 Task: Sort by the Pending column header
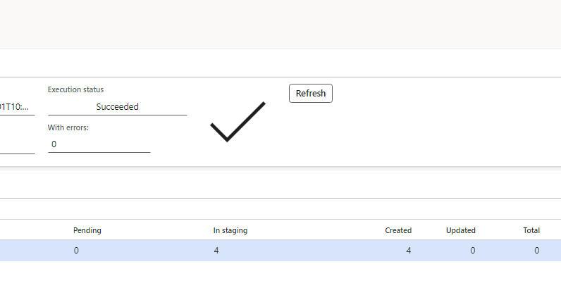[x=87, y=230]
